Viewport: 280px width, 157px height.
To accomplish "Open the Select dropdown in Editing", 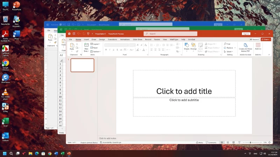I will pos(229,52).
